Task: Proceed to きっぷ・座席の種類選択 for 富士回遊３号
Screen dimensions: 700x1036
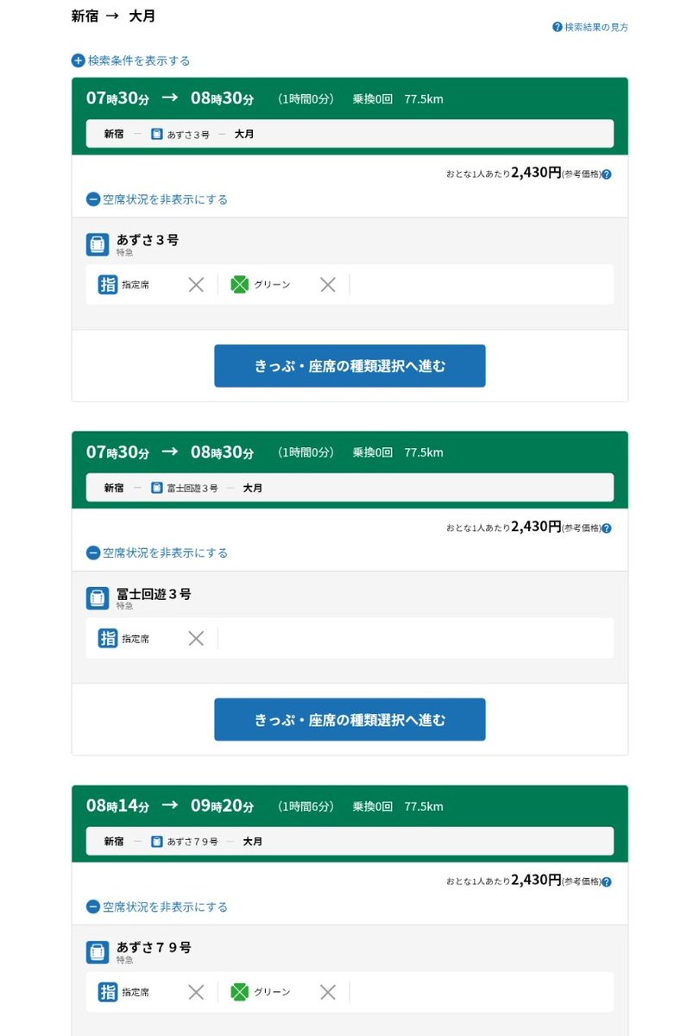Action: tap(350, 720)
